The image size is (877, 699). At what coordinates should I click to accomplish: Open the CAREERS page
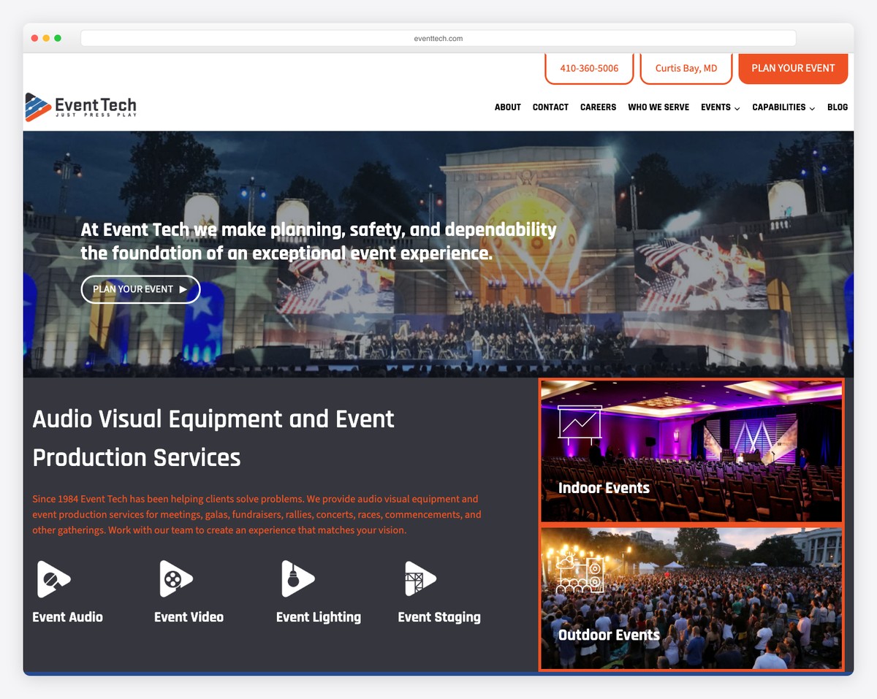tap(598, 107)
